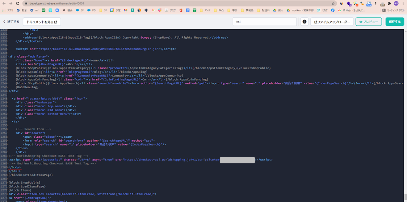The height and width of the screenshot is (202, 407).
Task: Click the {BASEMenuTag} code line
Action: (x=27, y=87)
